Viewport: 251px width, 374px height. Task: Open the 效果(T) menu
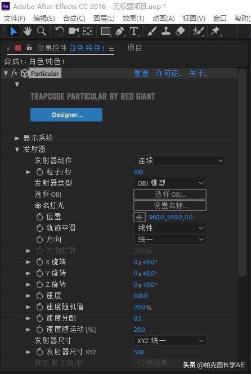133,19
